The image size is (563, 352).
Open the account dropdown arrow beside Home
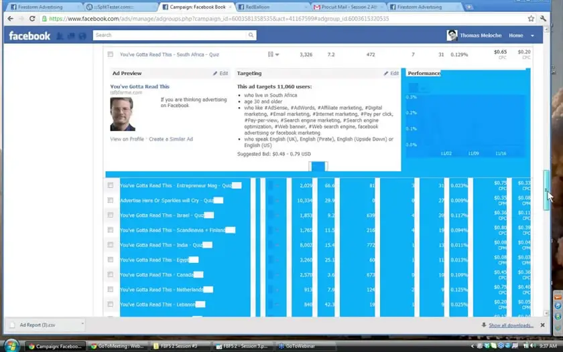click(532, 35)
